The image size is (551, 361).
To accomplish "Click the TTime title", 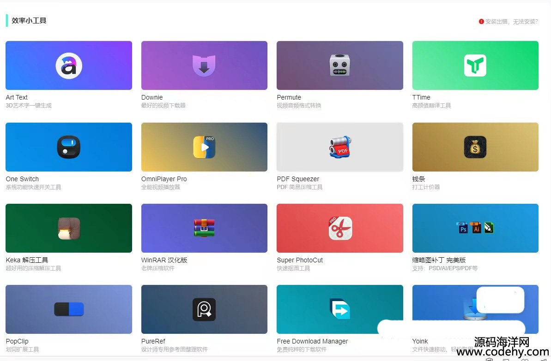I will (421, 97).
